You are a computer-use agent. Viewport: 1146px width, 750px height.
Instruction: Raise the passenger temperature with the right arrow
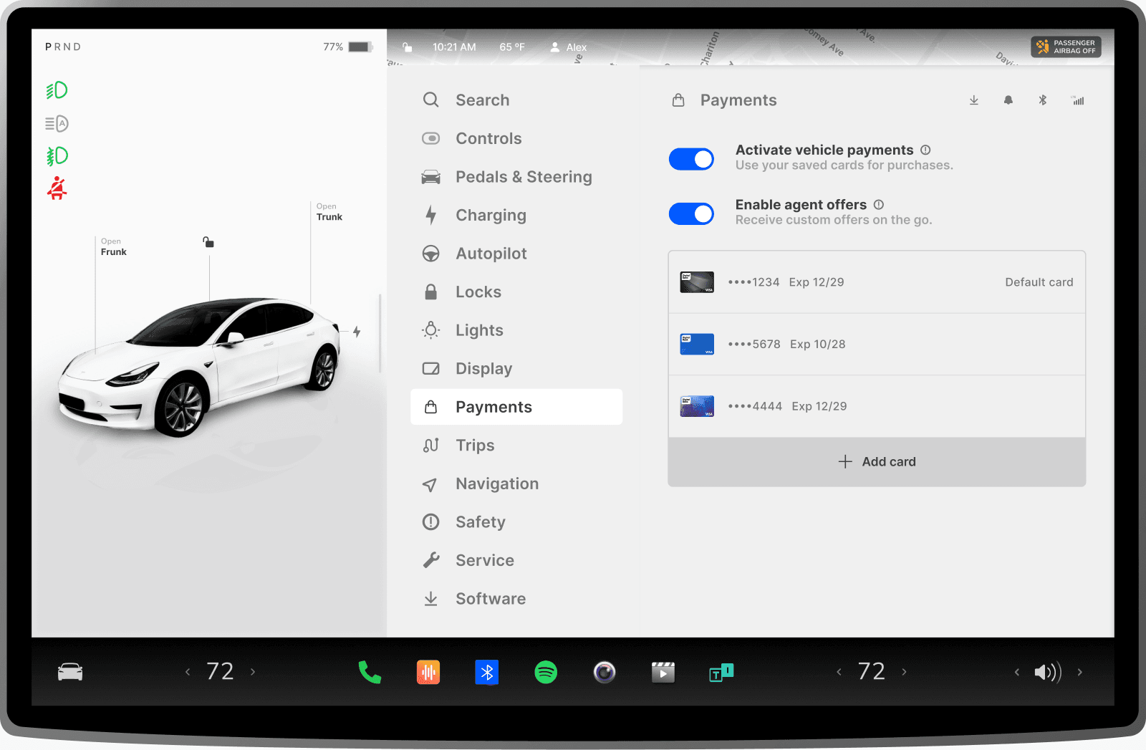[x=904, y=672]
